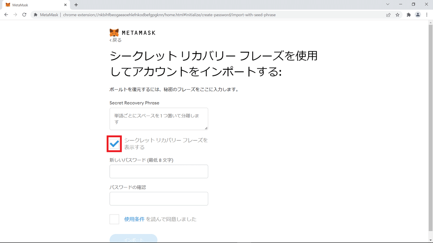433x243 pixels.
Task: Open the Extensions puzzle menu in toolbar
Action: pos(409,15)
